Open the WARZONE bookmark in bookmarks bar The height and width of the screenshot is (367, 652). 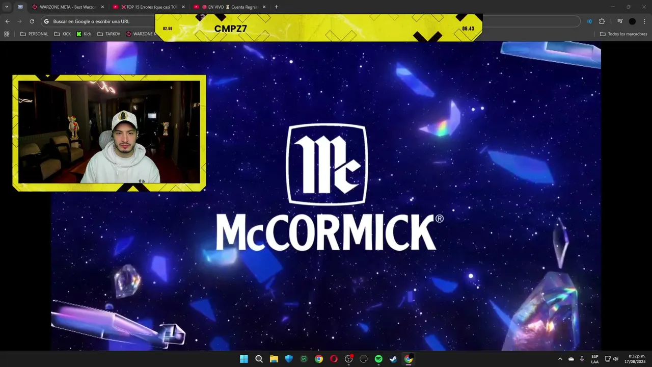[x=140, y=34]
